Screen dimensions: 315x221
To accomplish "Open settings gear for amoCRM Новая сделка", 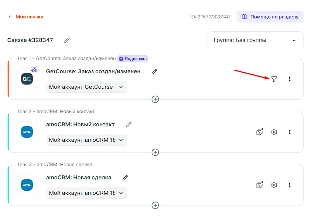I will point(274,185).
